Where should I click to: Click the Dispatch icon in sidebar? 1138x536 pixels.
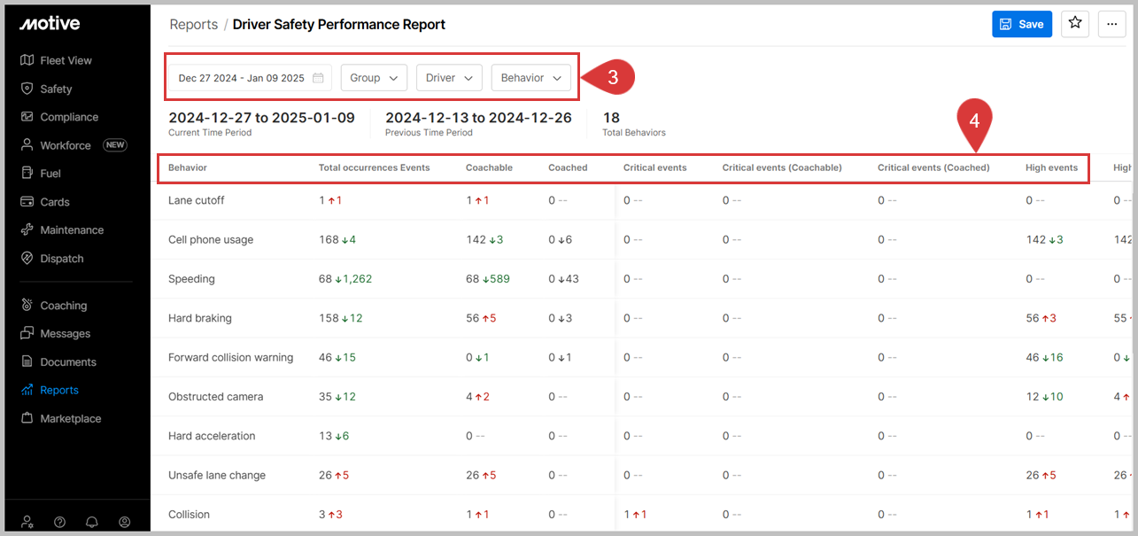pyautogui.click(x=27, y=259)
